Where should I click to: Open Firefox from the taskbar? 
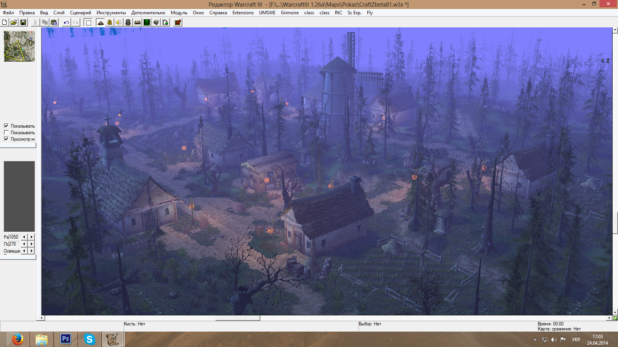pos(18,339)
